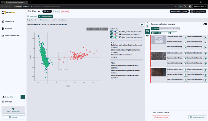This screenshot has height=121, width=208.
Task: Filter on Occlusion metric in placeholder image card
Action: pyautogui.click(x=185, y=38)
